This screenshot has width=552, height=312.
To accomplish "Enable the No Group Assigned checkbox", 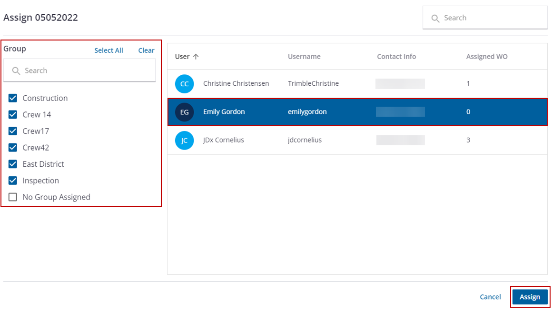I will 13,197.
